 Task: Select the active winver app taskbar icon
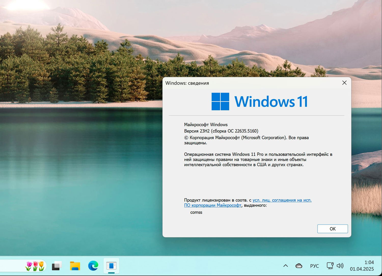tap(111, 266)
